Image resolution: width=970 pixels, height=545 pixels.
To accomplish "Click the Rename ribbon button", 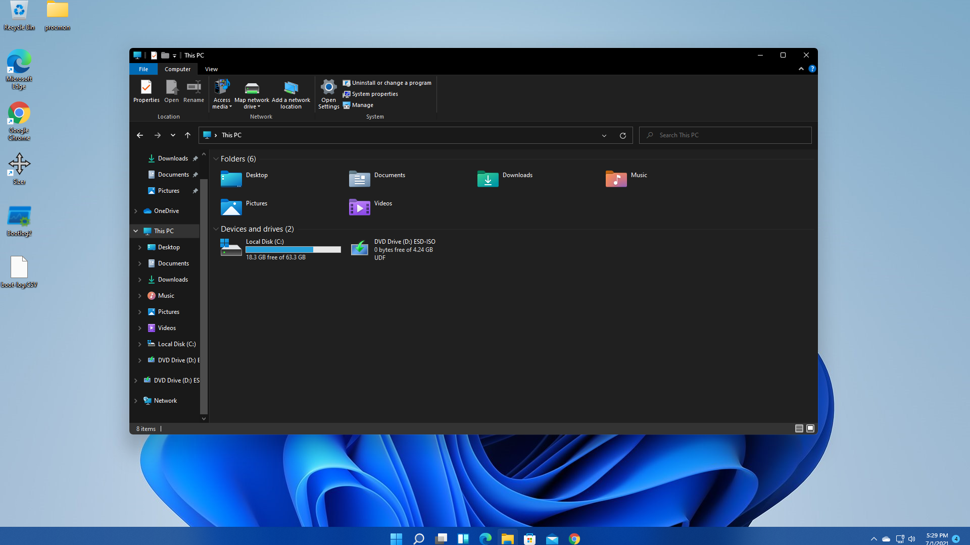I will pyautogui.click(x=193, y=91).
